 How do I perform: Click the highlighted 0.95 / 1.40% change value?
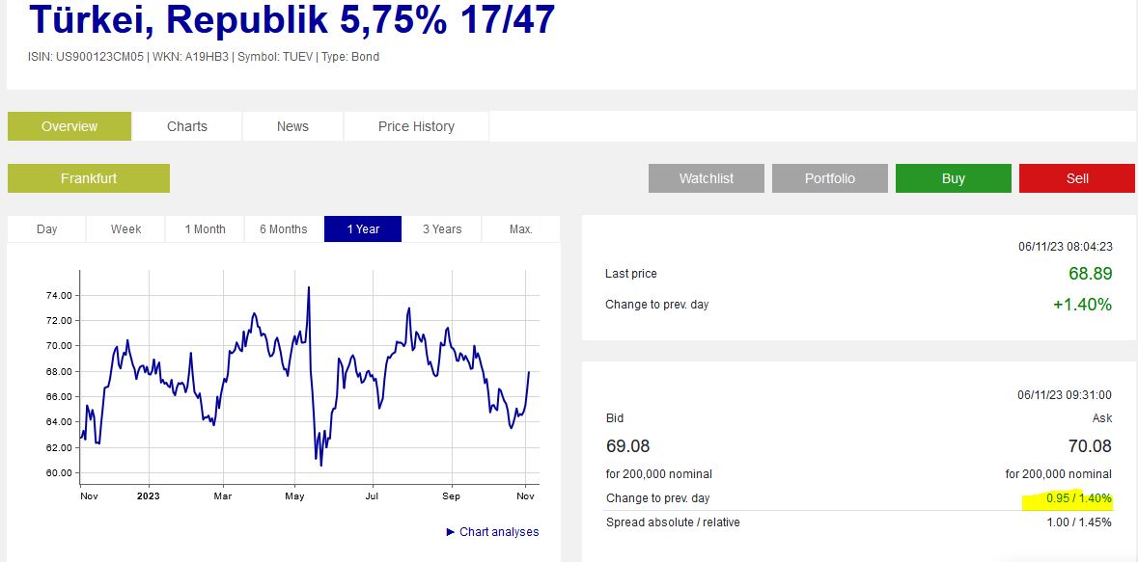pos(1078,499)
